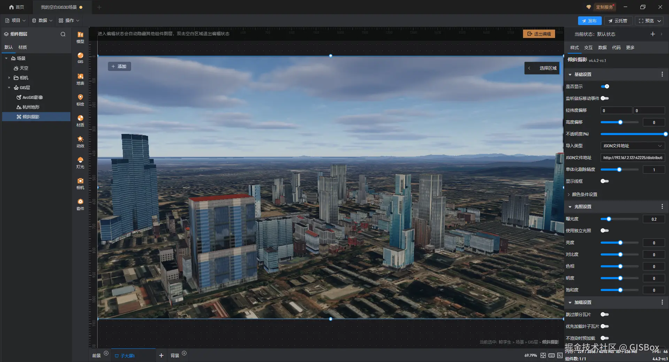Open the 标绘 (plotting) component library
This screenshot has width=669, height=362.
pos(80,100)
